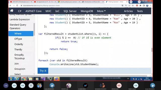Click the FR language indicator
The width and height of the screenshot is (161, 90).
click(128, 78)
